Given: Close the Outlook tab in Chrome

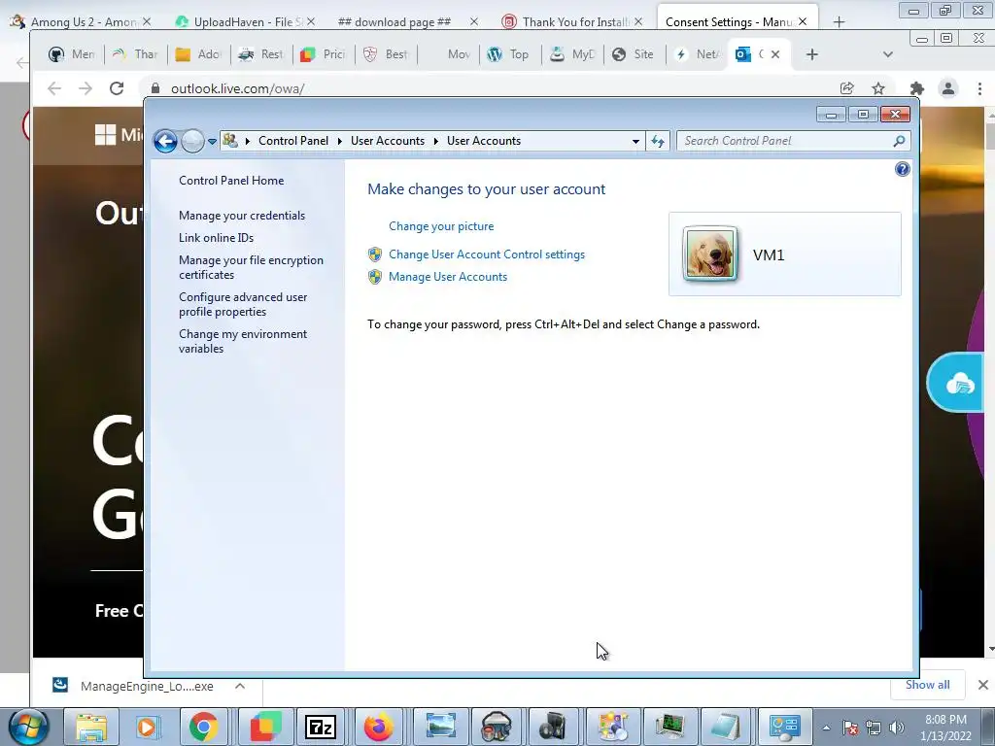Looking at the screenshot, I should (774, 54).
